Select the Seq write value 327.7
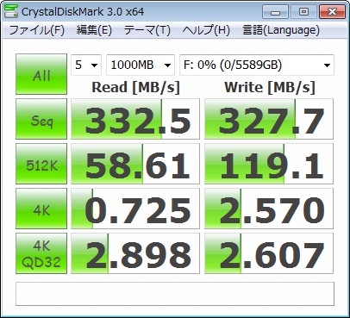The image size is (350, 318). point(269,119)
